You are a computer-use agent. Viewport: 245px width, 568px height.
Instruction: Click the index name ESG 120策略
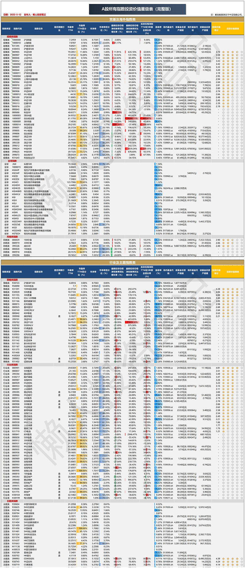(30, 298)
